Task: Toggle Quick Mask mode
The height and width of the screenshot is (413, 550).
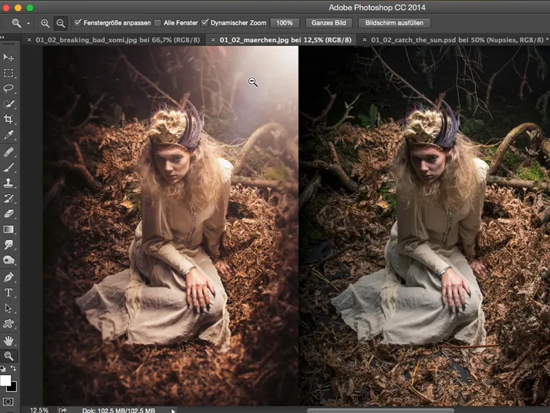Action: [8, 401]
